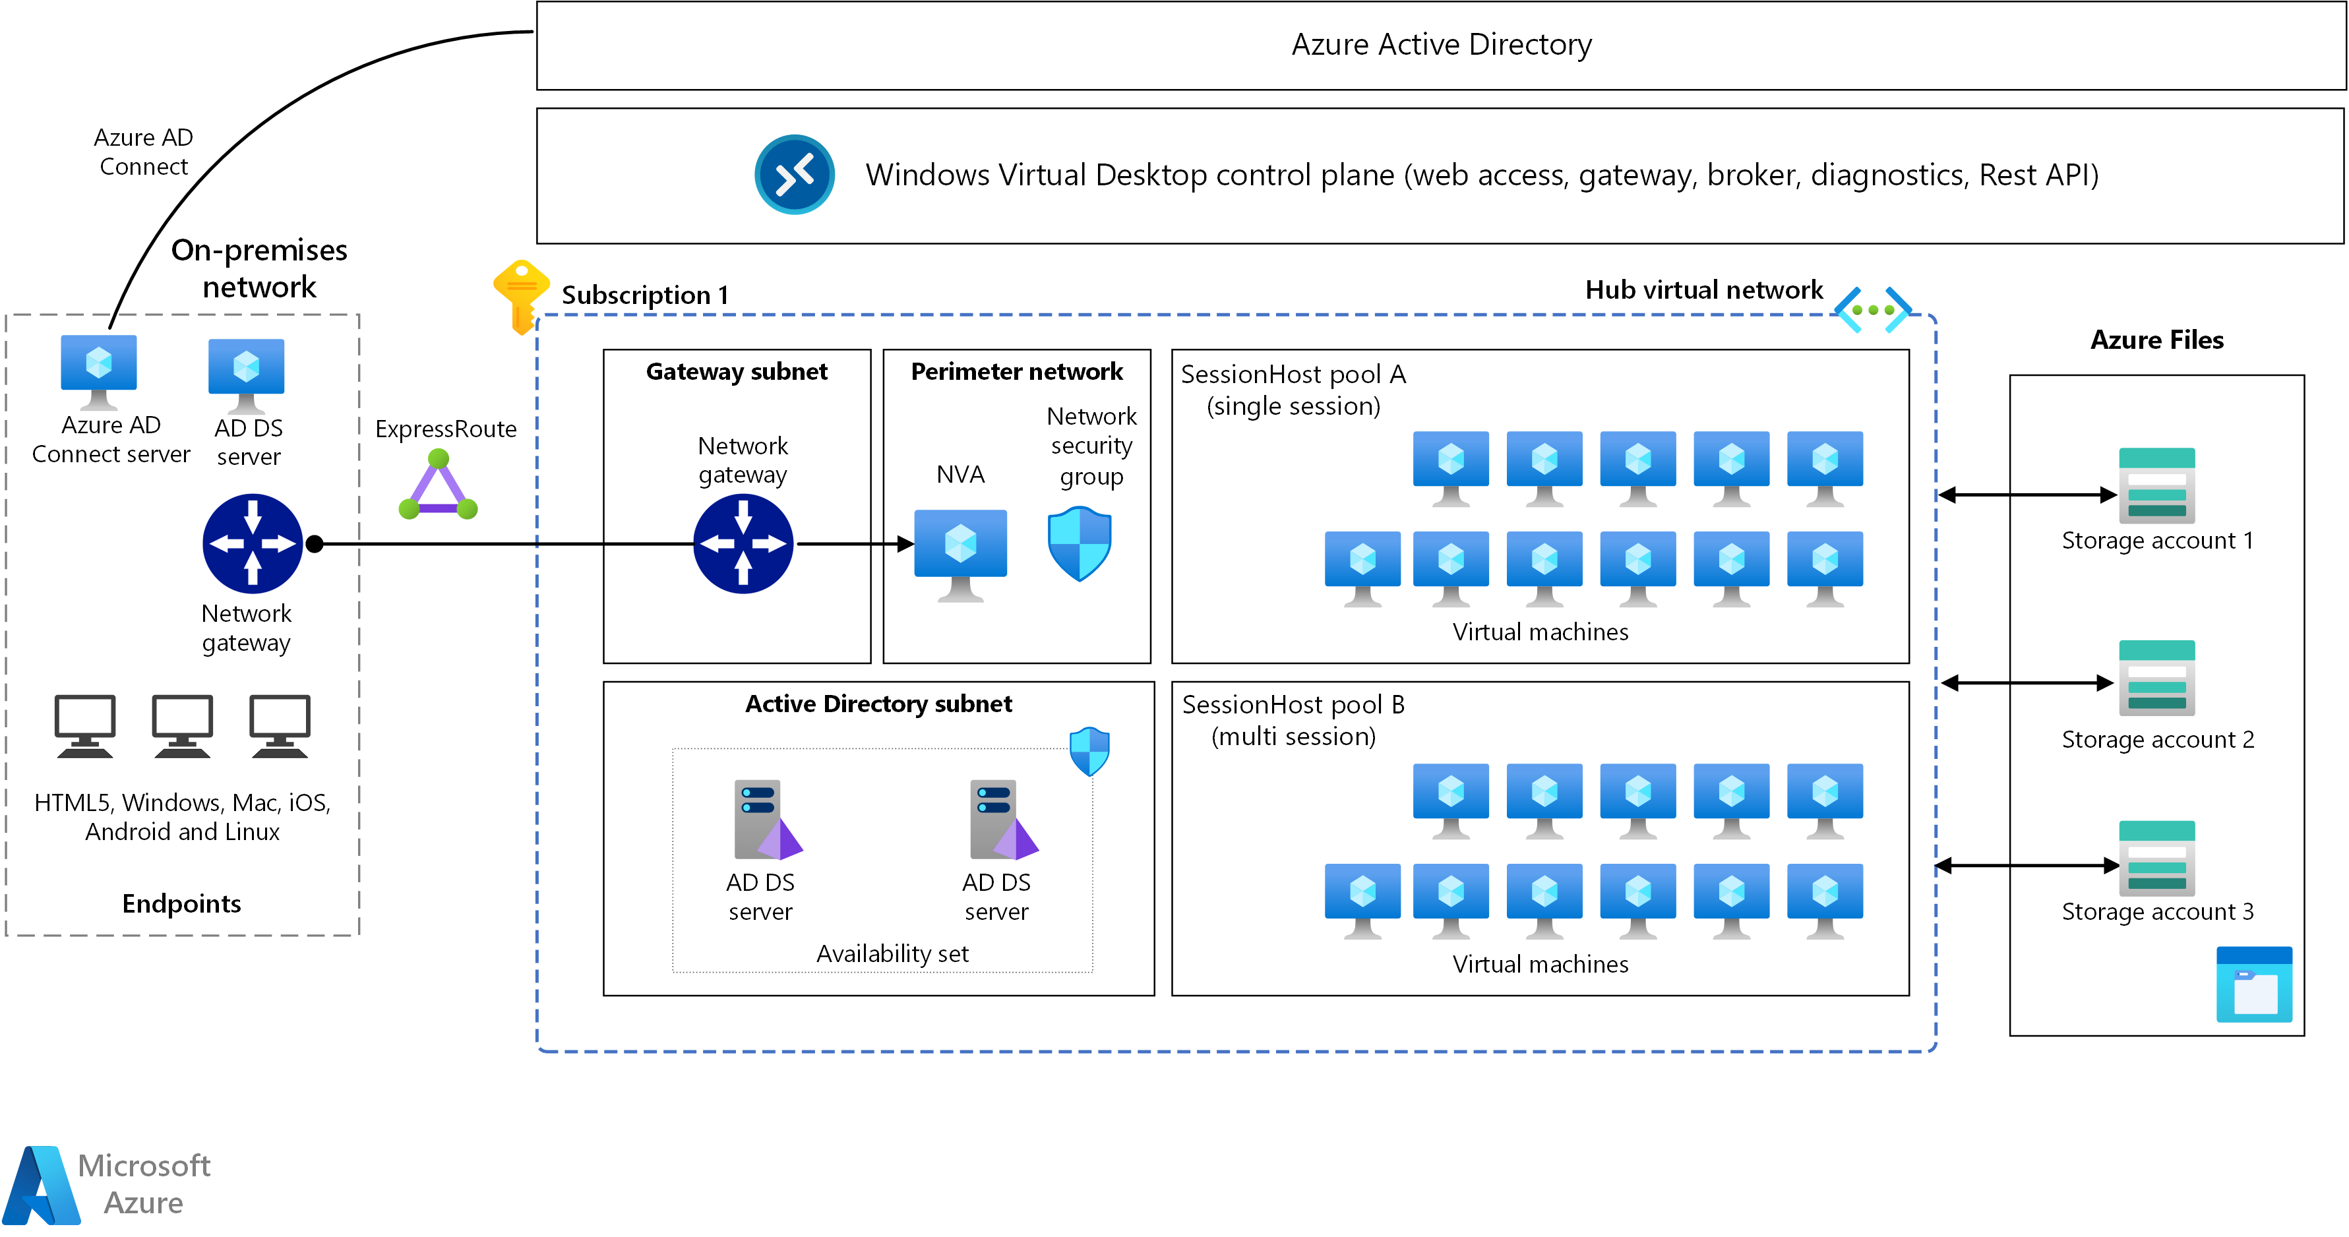Select the third endpoint computer icon

[280, 727]
